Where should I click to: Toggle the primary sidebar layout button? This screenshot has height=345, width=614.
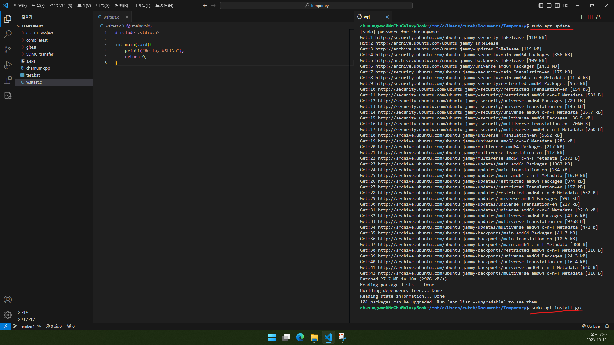click(541, 5)
